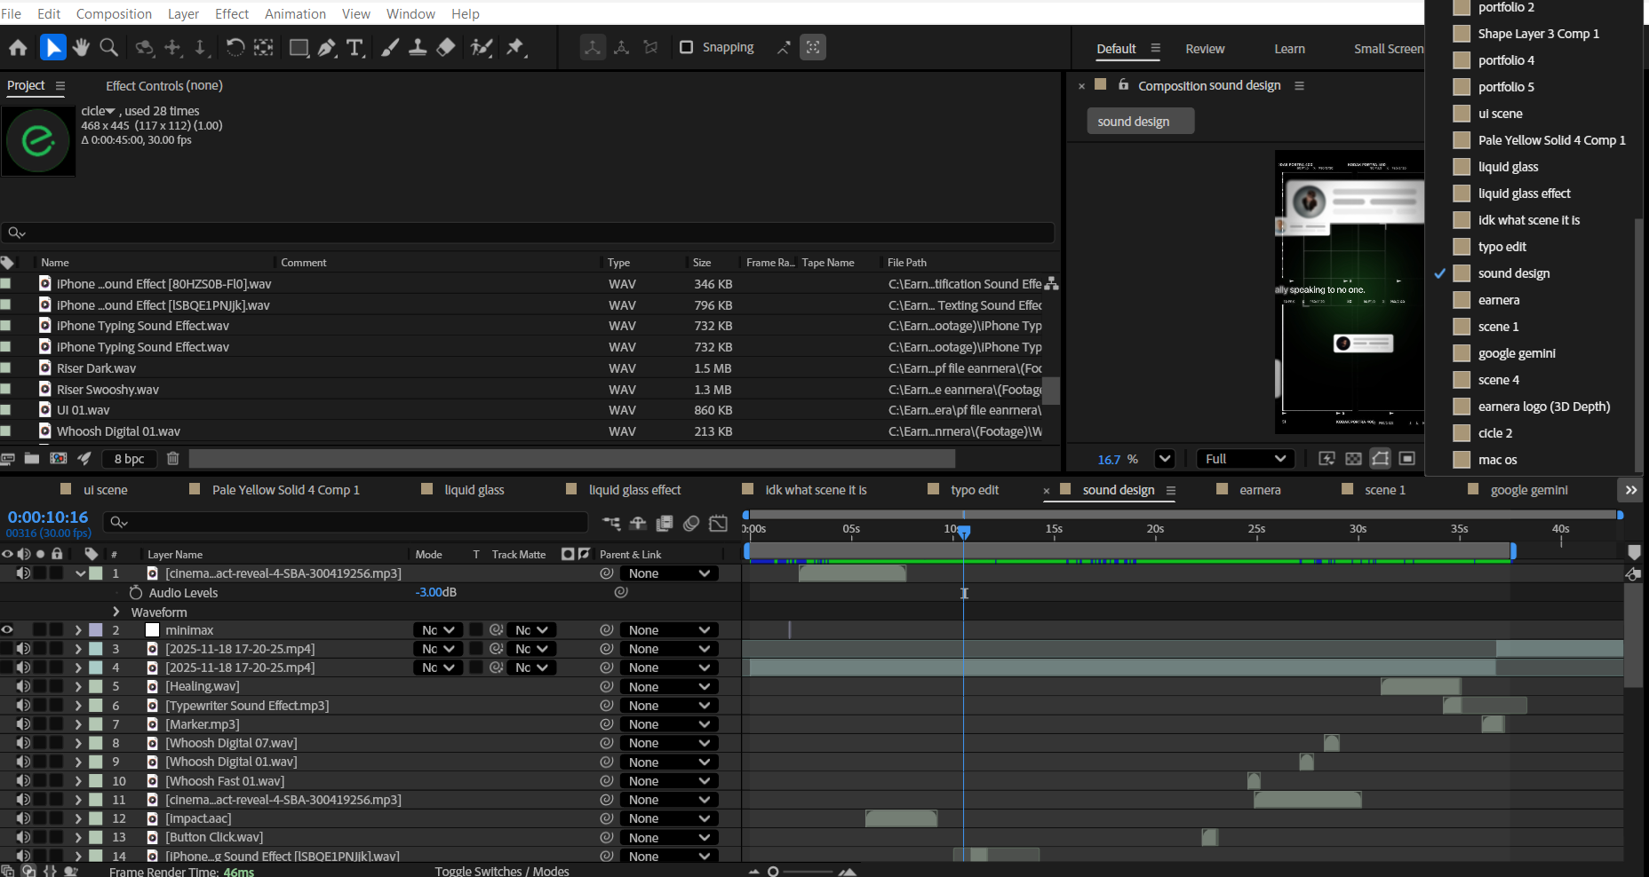
Task: Hide the minimax layer with eye toggle
Action: (x=7, y=630)
